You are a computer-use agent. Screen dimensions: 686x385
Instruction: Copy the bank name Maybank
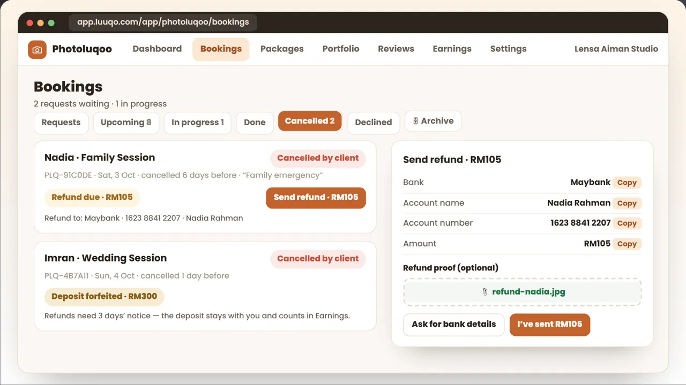627,182
